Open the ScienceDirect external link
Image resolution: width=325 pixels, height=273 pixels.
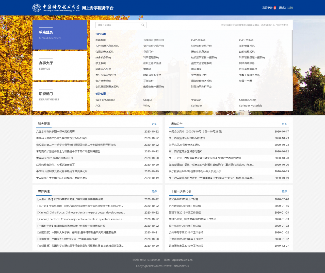click(248, 100)
